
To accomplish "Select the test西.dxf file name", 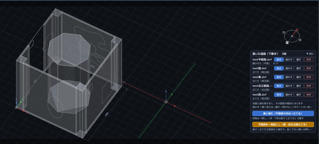I will coord(259,94).
